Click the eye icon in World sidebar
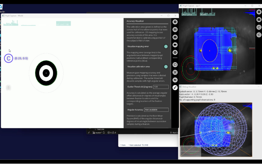Image resolution: width=262 pixels, height=164 pixels. 175,80
